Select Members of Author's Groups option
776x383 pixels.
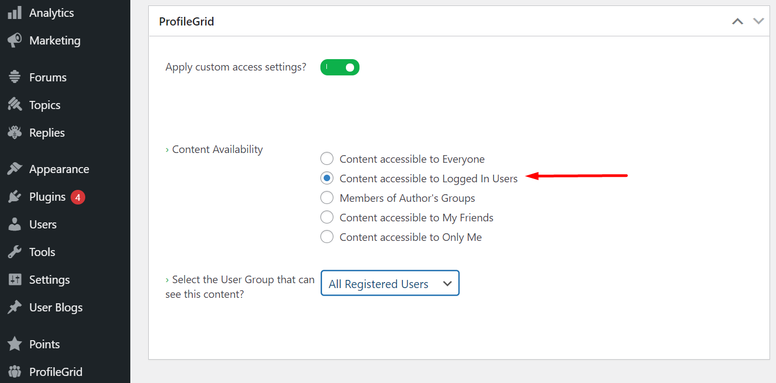327,198
